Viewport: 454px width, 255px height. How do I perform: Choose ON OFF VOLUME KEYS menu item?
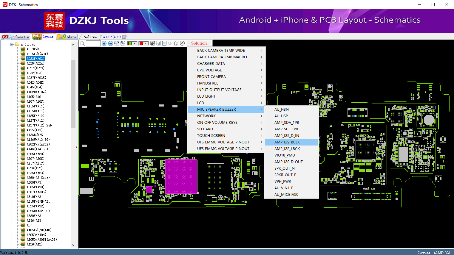[x=226, y=123]
